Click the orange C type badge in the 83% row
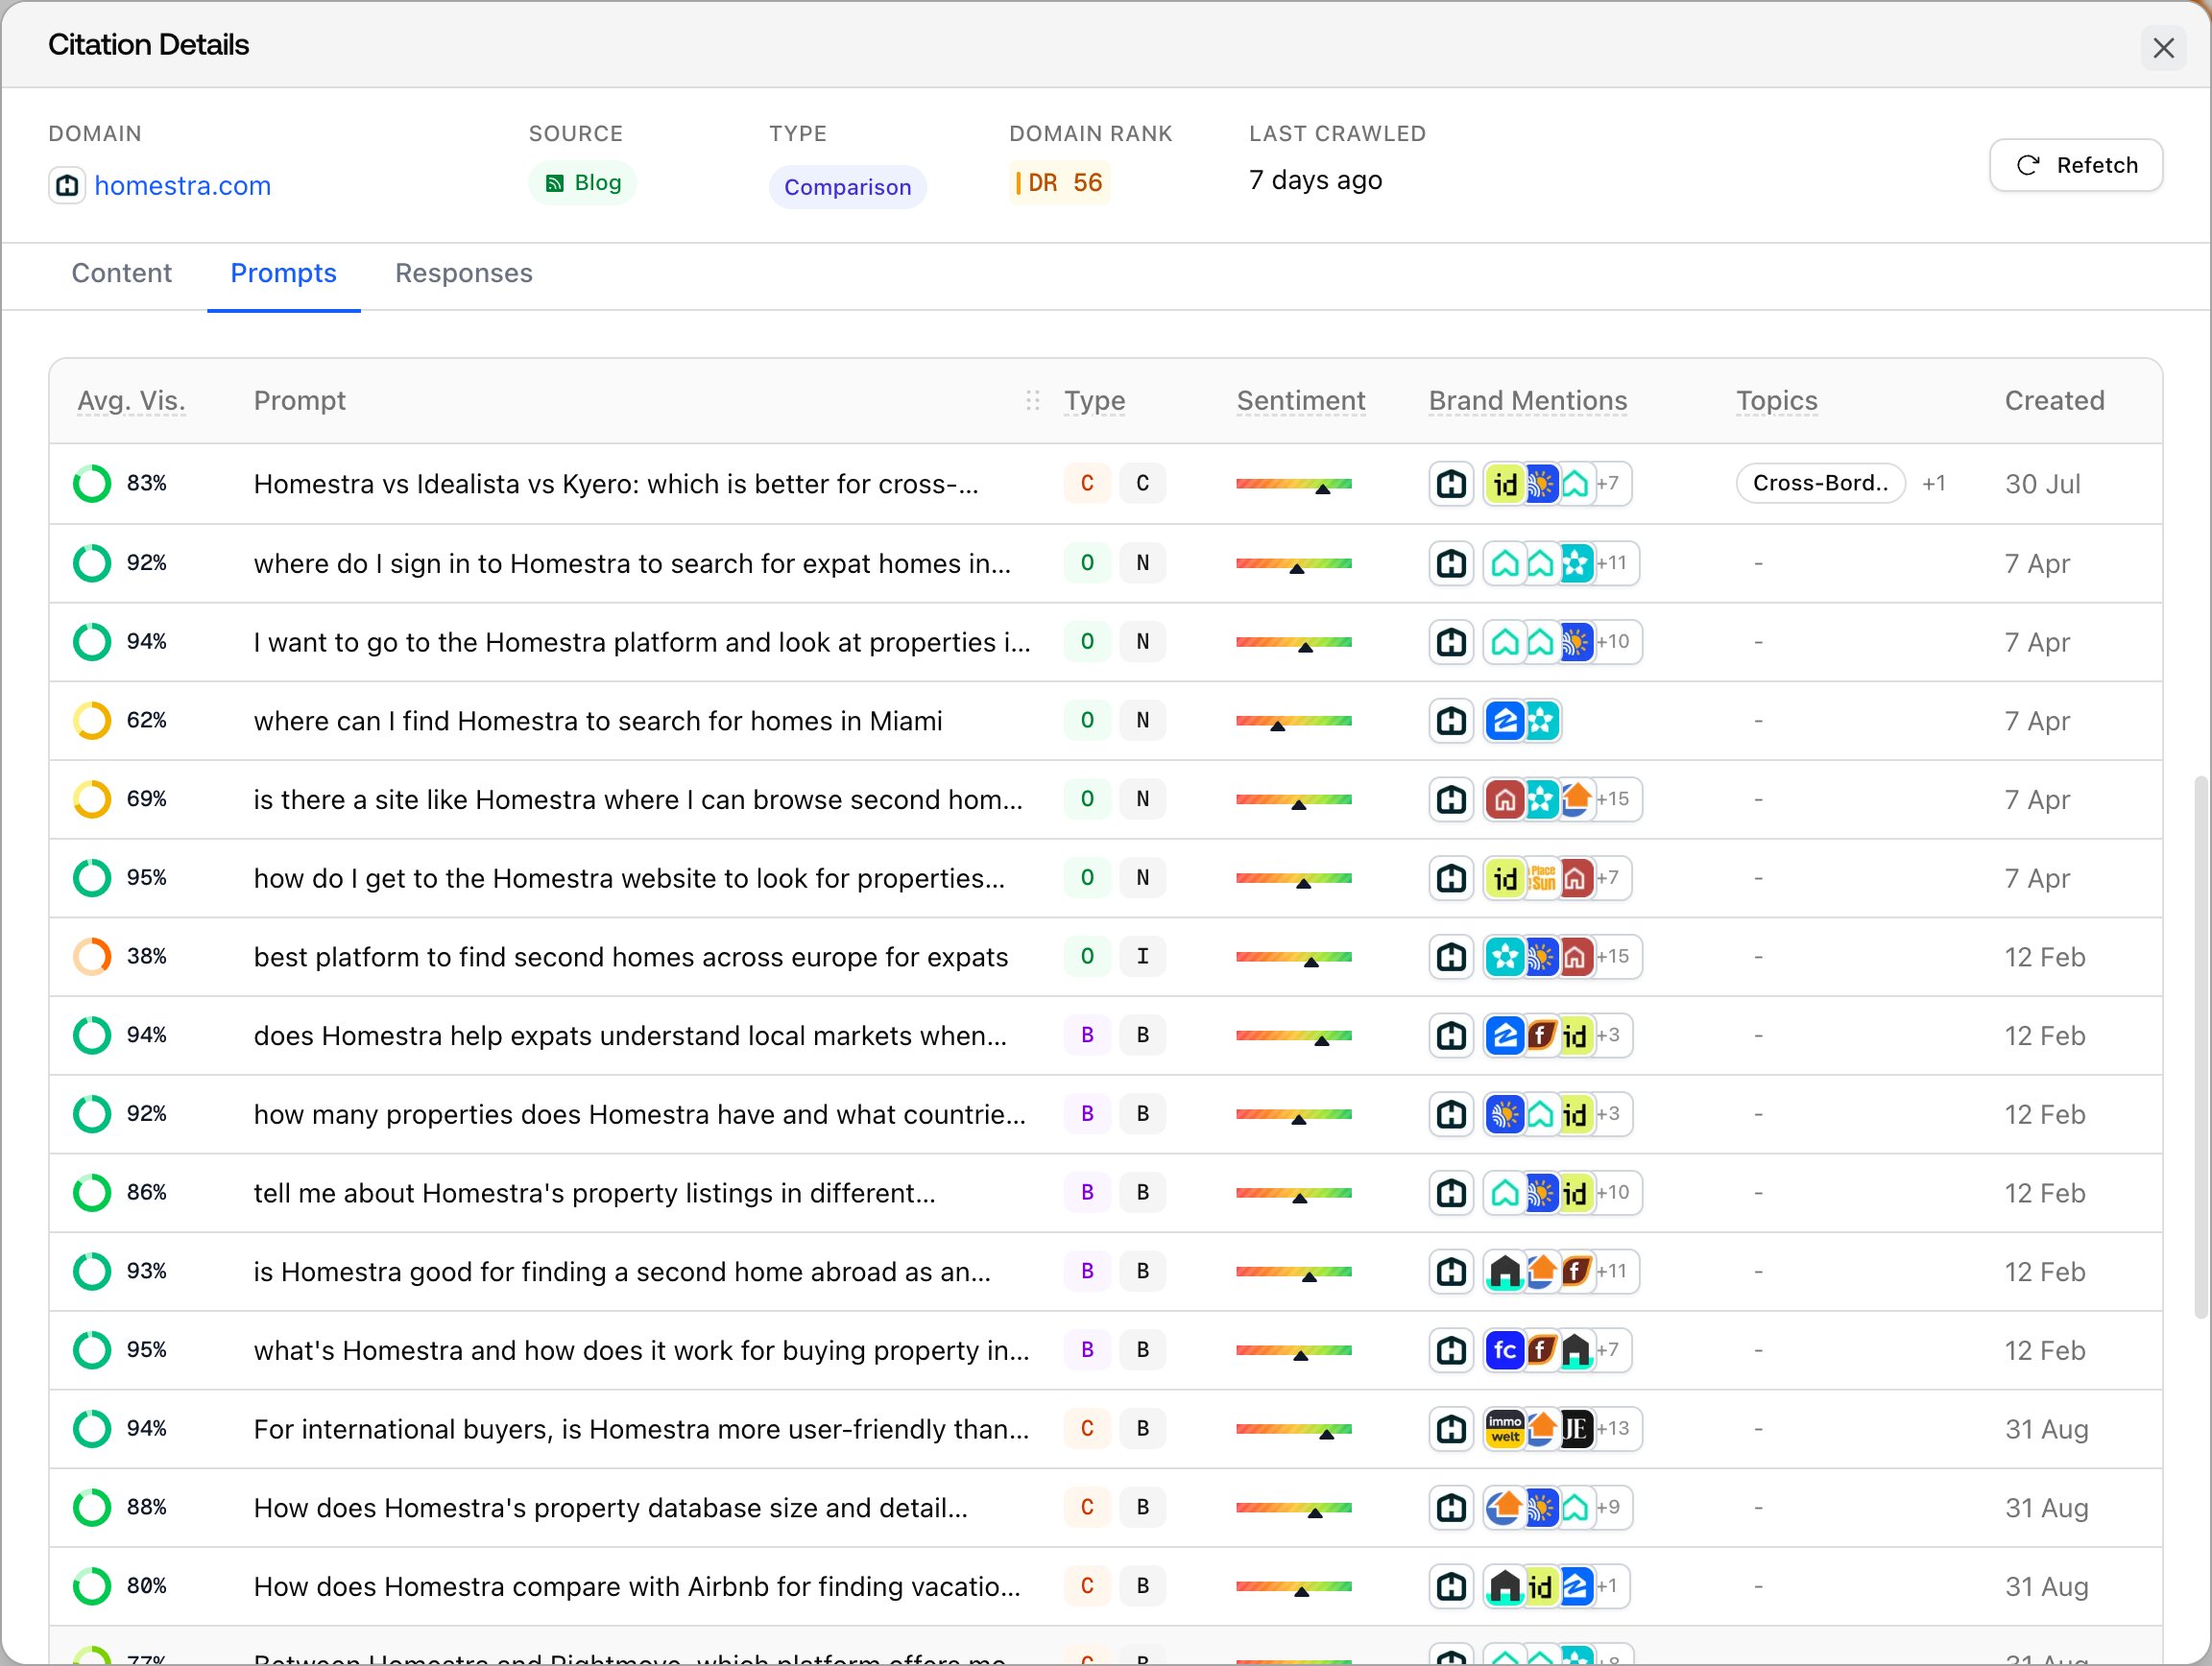2212x1666 pixels. [1087, 484]
